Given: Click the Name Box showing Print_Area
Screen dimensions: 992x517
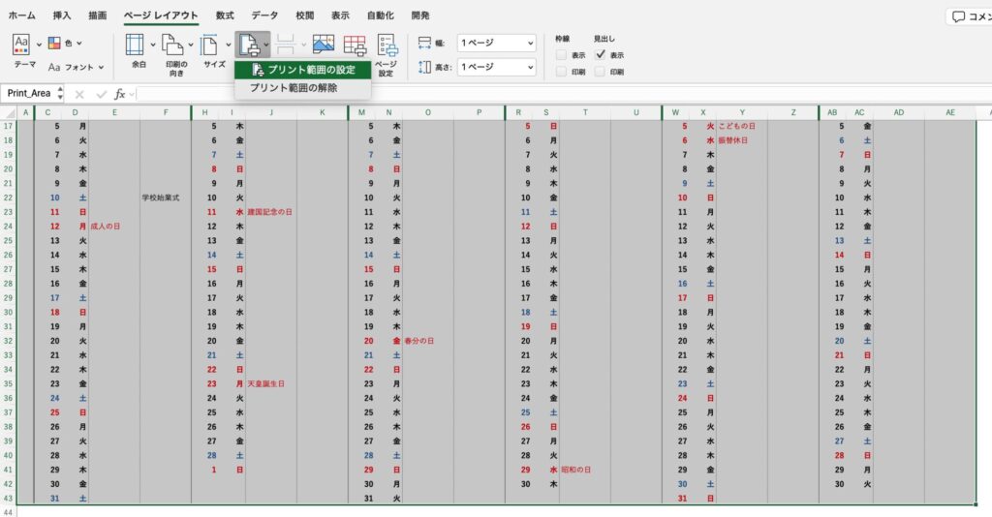Looking at the screenshot, I should click(29, 94).
